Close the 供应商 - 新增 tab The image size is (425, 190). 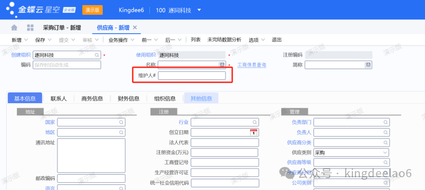[135, 28]
